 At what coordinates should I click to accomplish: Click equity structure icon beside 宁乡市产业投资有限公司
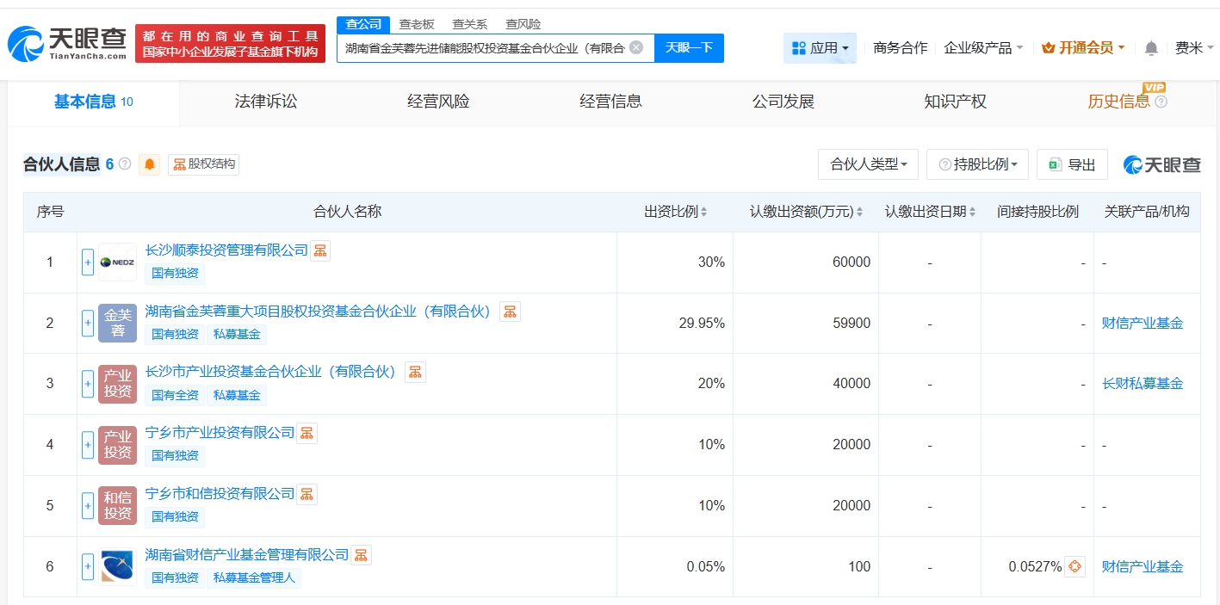point(307,433)
